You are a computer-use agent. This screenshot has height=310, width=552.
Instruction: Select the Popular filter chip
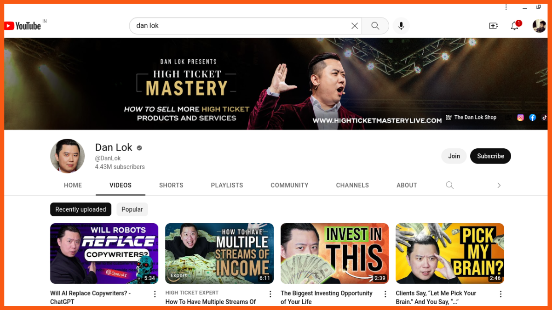(132, 209)
